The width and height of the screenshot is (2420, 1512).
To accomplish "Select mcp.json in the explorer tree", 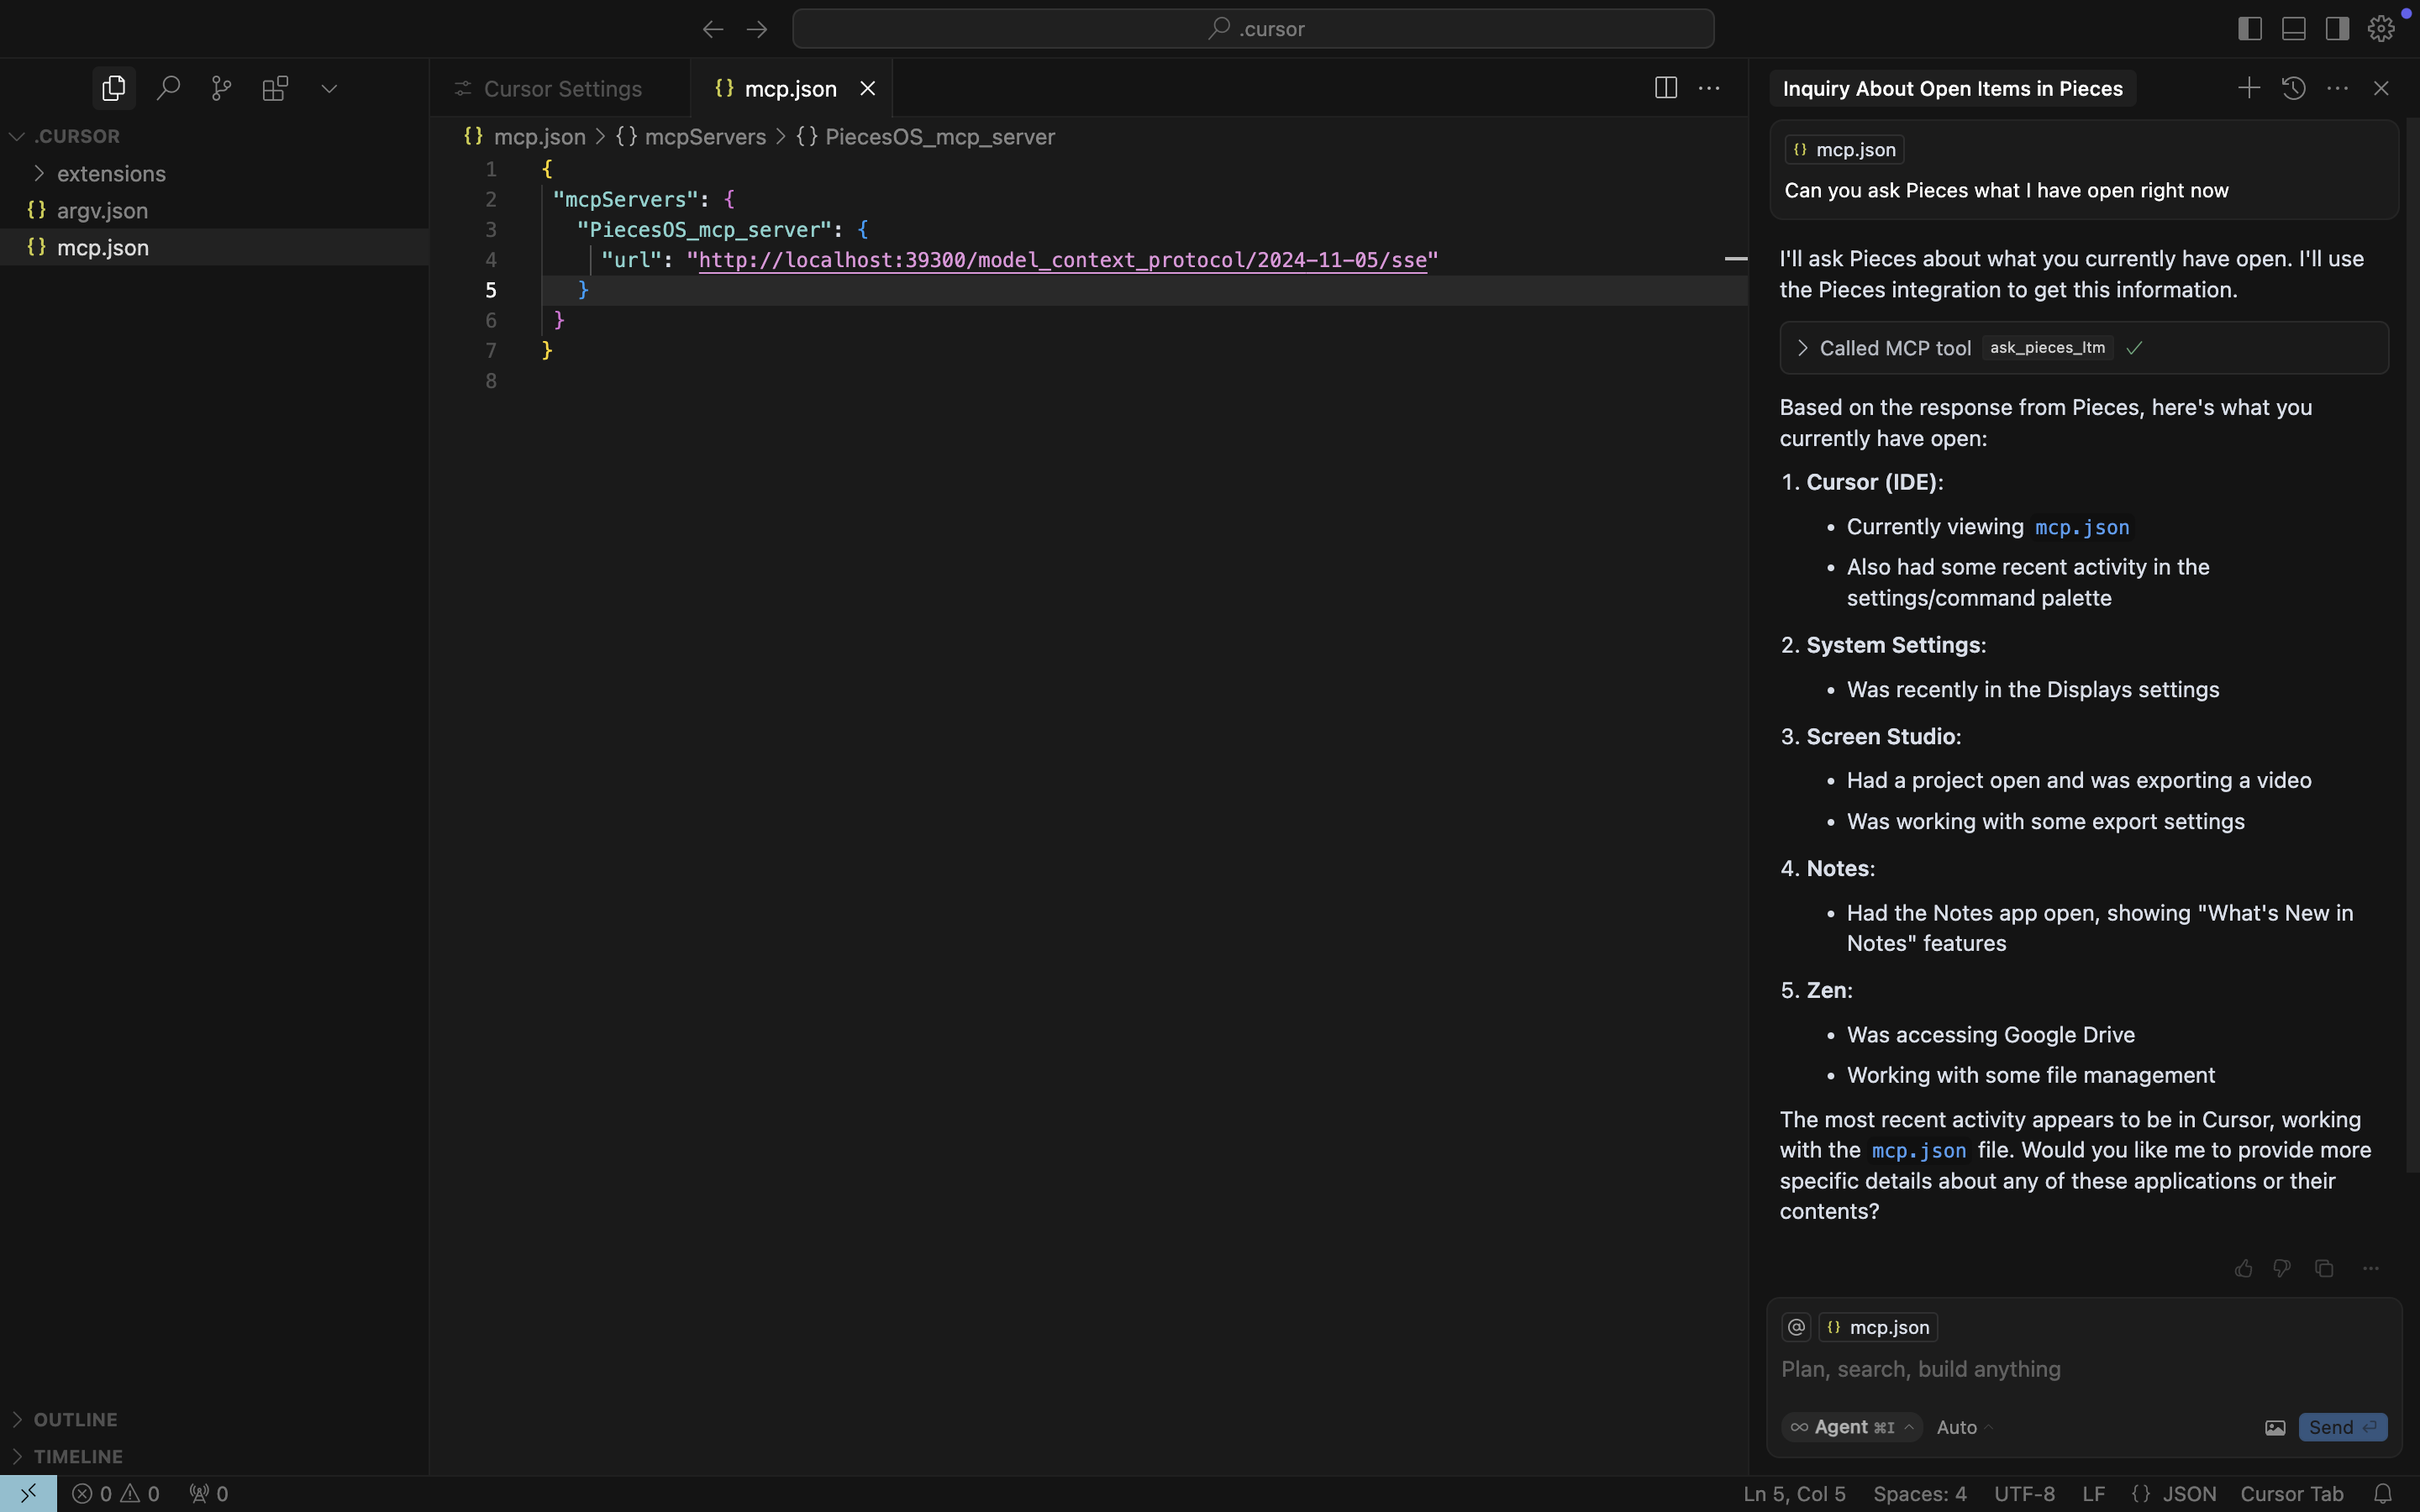I will [214, 247].
